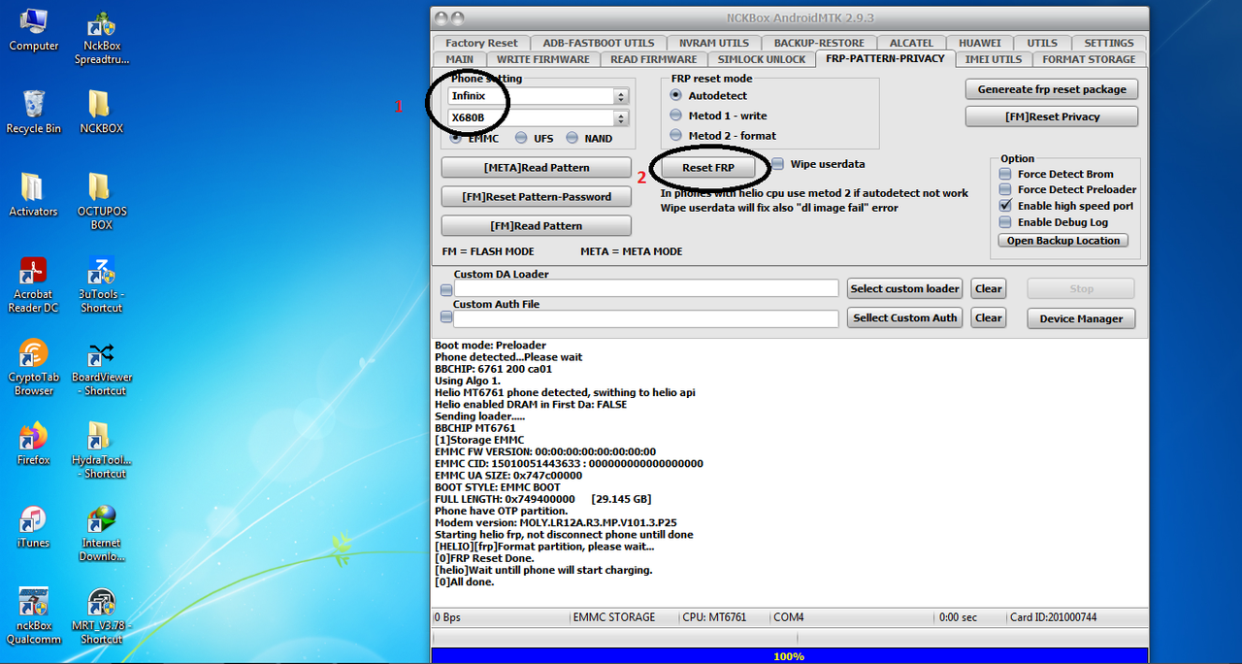Select Metod 1 - write option
This screenshot has width=1242, height=664.
tap(676, 116)
